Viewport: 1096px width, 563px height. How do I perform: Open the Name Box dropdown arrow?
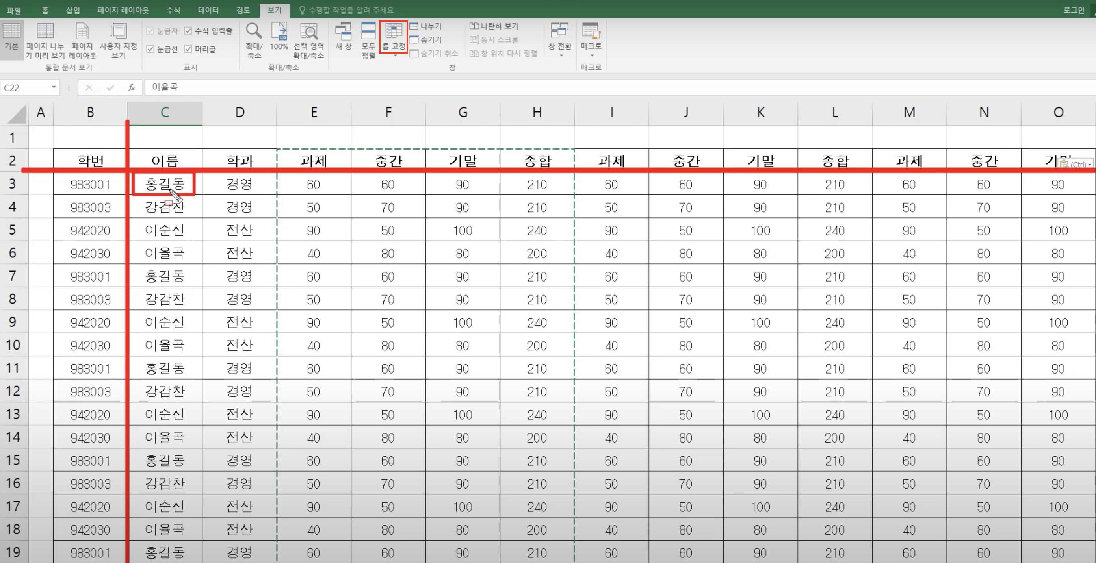point(54,87)
